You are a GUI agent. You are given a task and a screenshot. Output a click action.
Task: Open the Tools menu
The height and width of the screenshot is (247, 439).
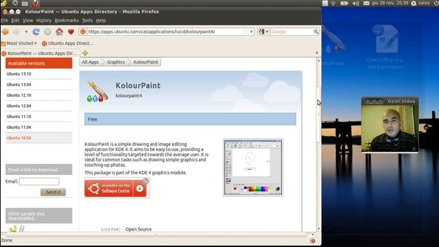[x=87, y=20]
